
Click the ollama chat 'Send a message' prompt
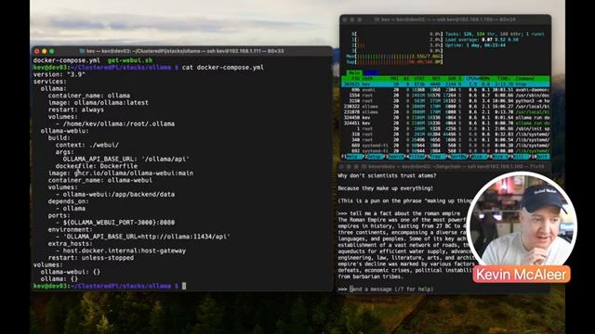coord(391,289)
